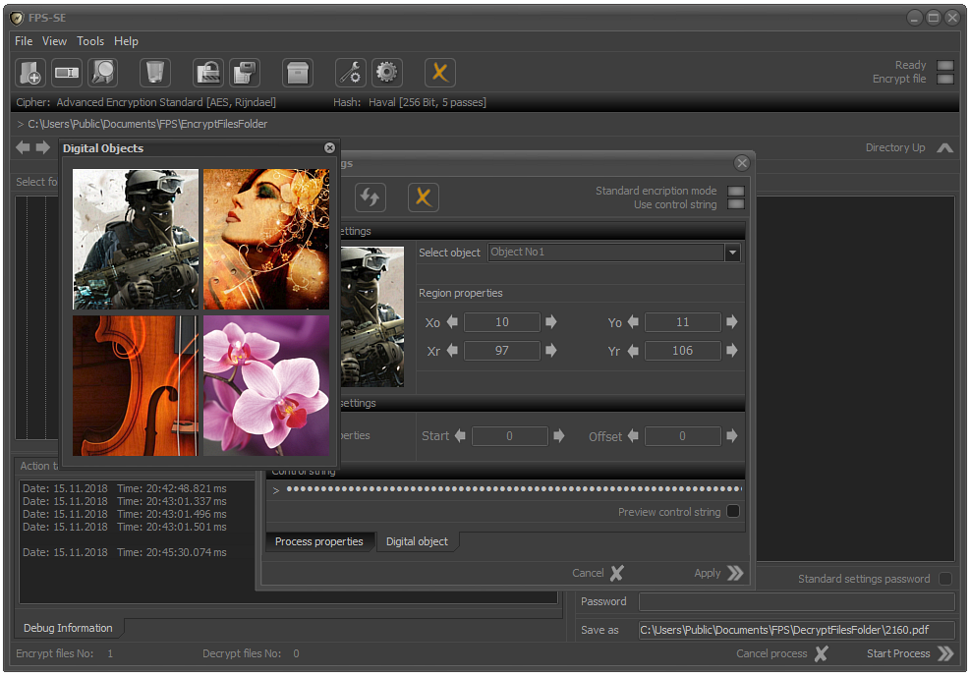
Task: Click the magnifier search icon in toolbar
Action: (102, 72)
